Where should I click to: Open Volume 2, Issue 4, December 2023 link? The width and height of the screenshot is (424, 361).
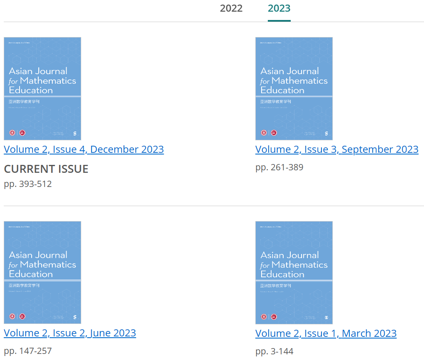point(84,149)
